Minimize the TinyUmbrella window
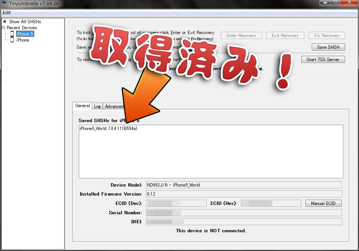The height and width of the screenshot is (251, 359). click(325, 3)
